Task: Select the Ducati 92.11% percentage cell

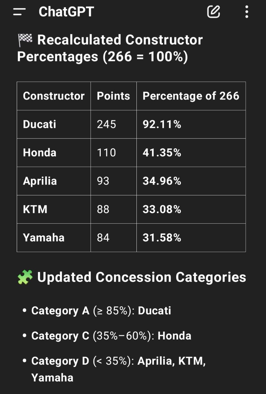Action: click(x=191, y=124)
